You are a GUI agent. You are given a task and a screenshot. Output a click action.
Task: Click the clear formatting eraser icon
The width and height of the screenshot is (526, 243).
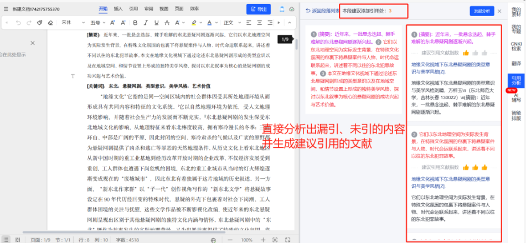coord(50,23)
